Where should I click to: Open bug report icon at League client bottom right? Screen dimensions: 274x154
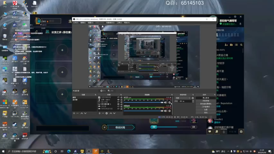241,132
